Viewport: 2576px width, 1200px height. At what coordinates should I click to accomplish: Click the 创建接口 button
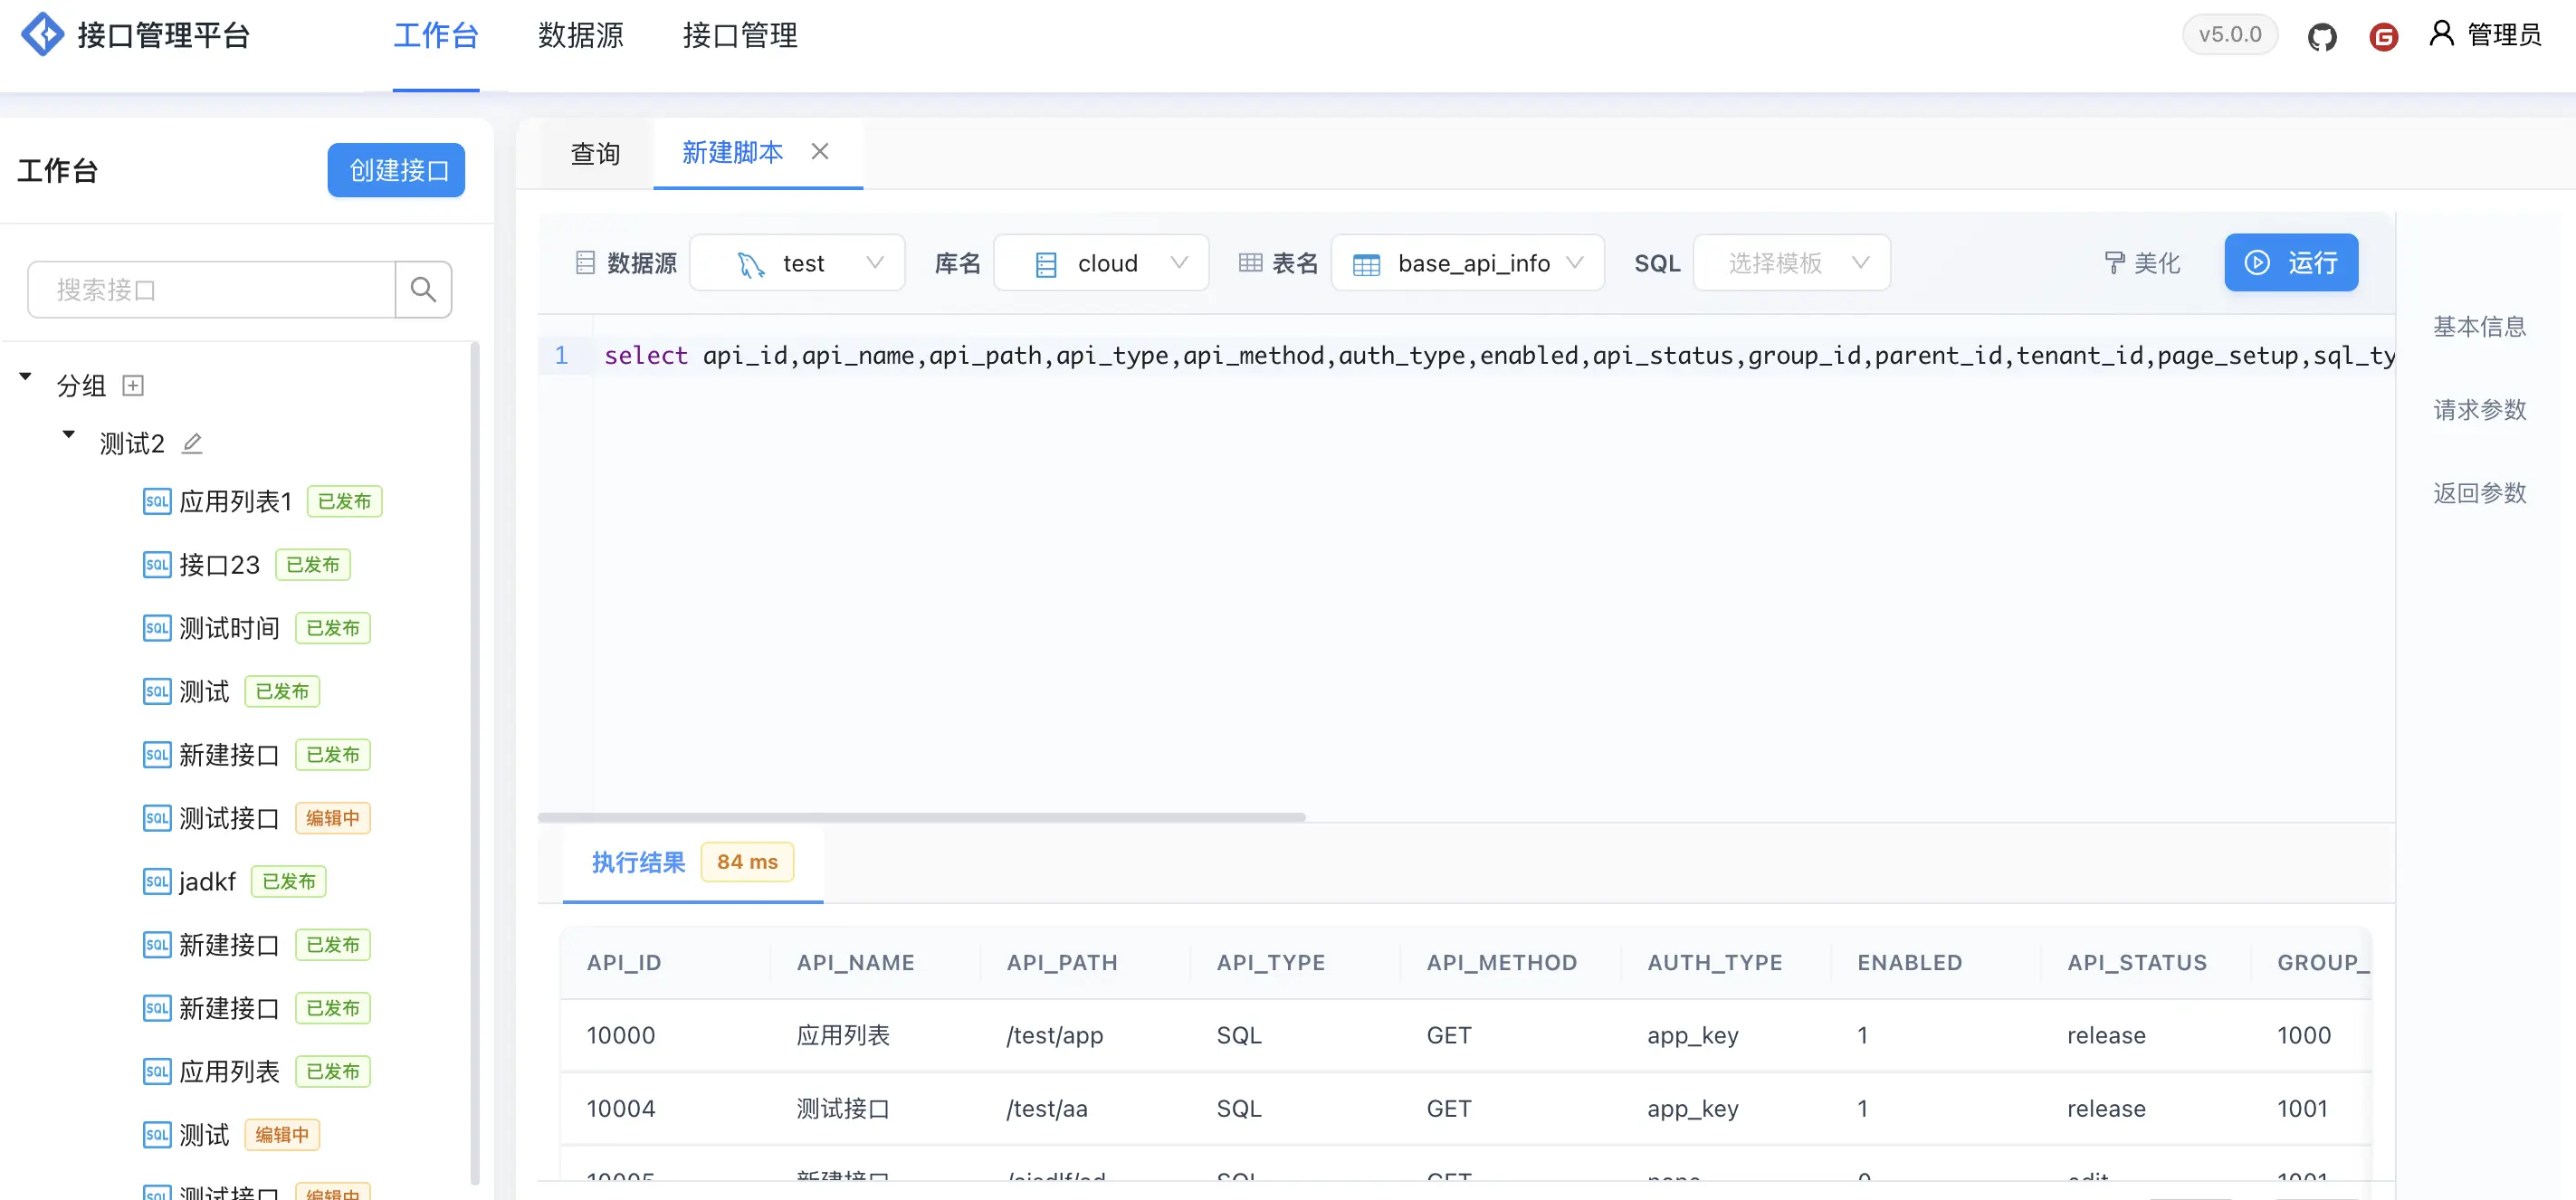pos(396,170)
